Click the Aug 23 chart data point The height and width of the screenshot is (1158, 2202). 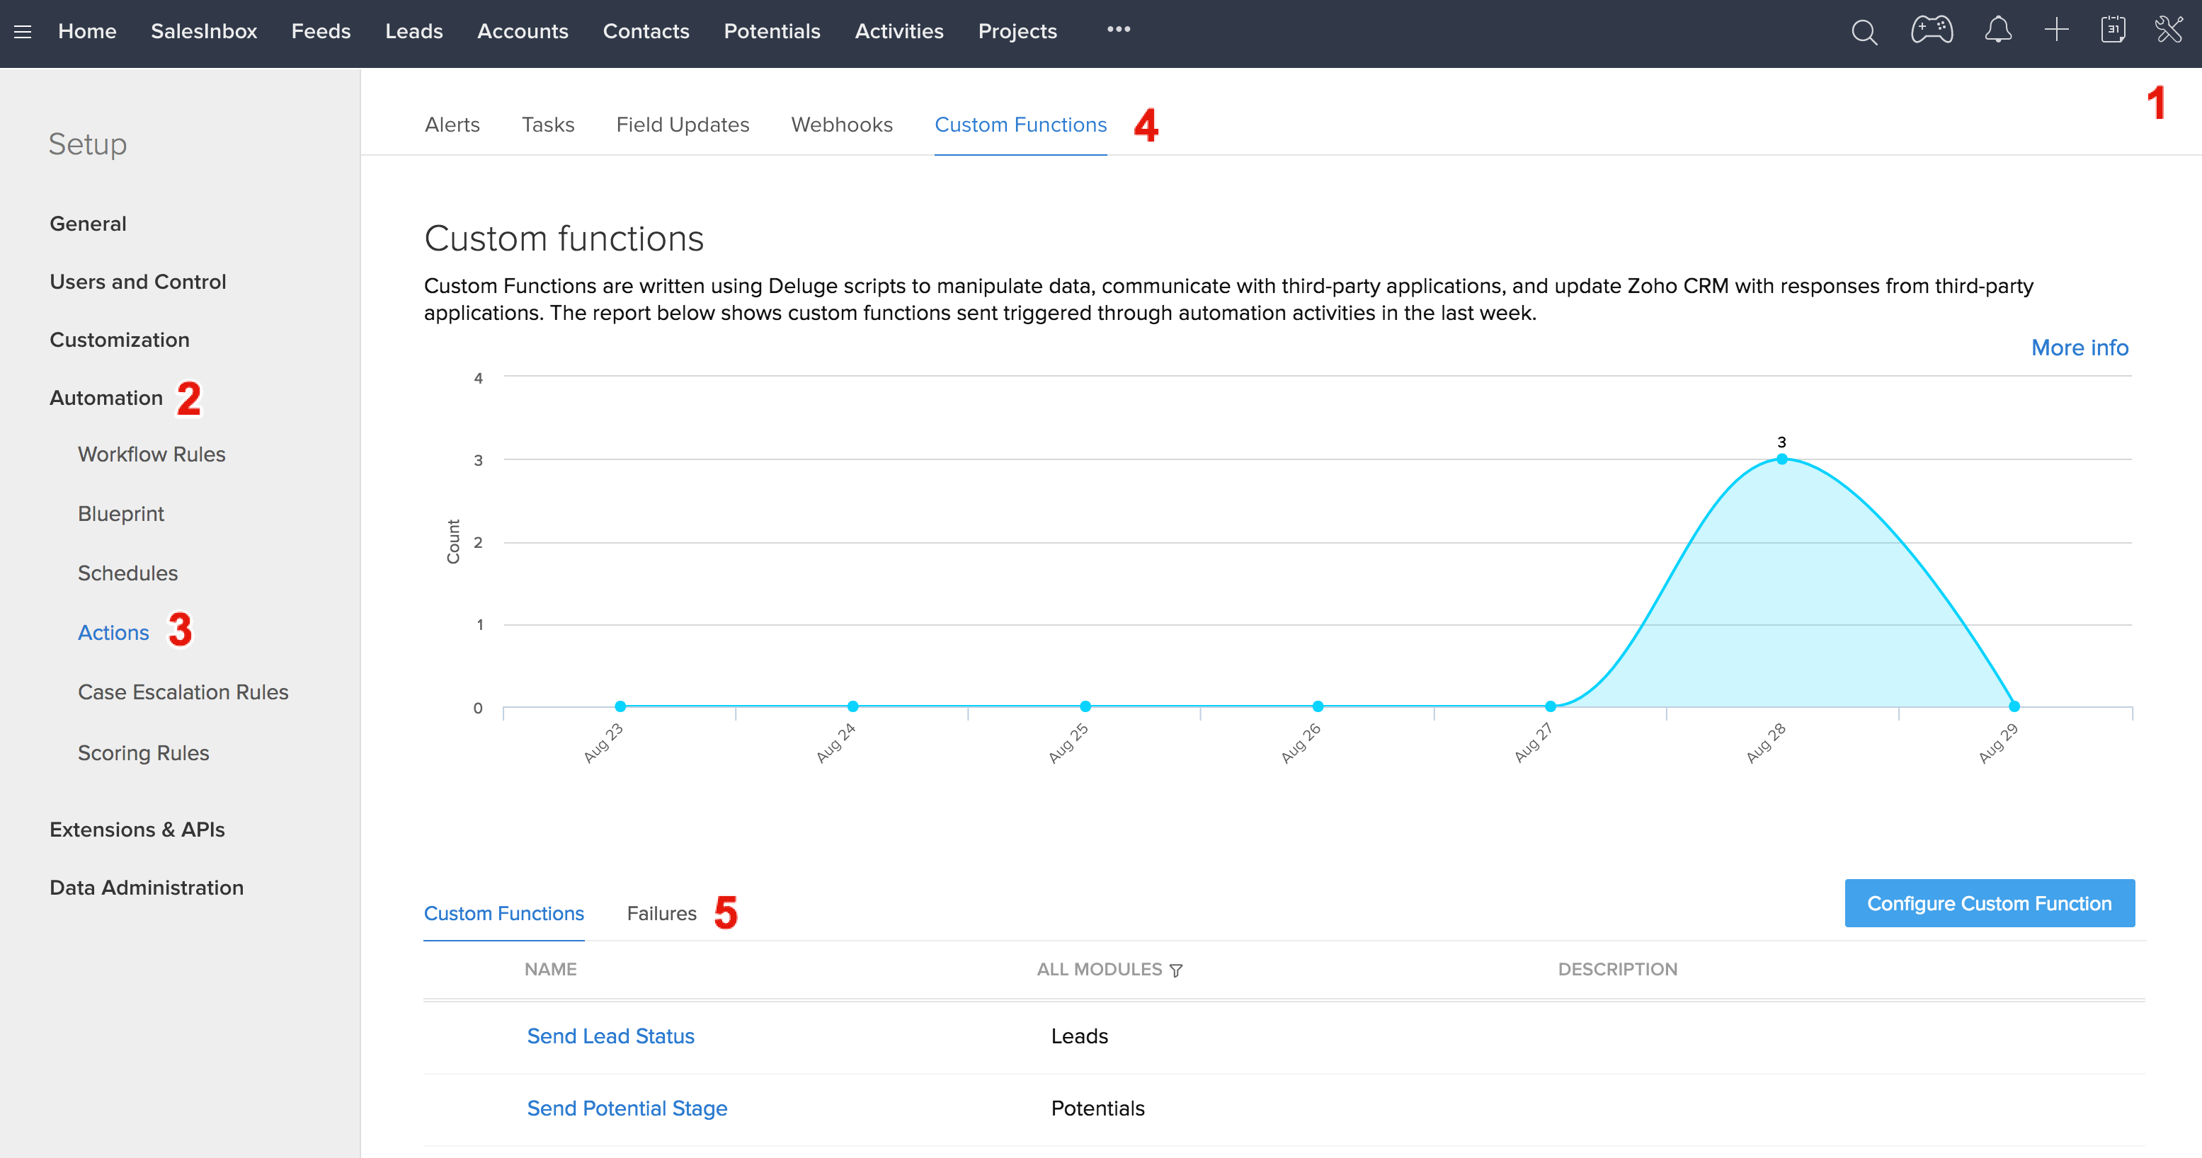620,706
